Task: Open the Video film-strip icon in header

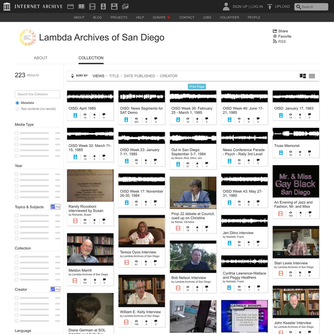Action: pos(92,7)
